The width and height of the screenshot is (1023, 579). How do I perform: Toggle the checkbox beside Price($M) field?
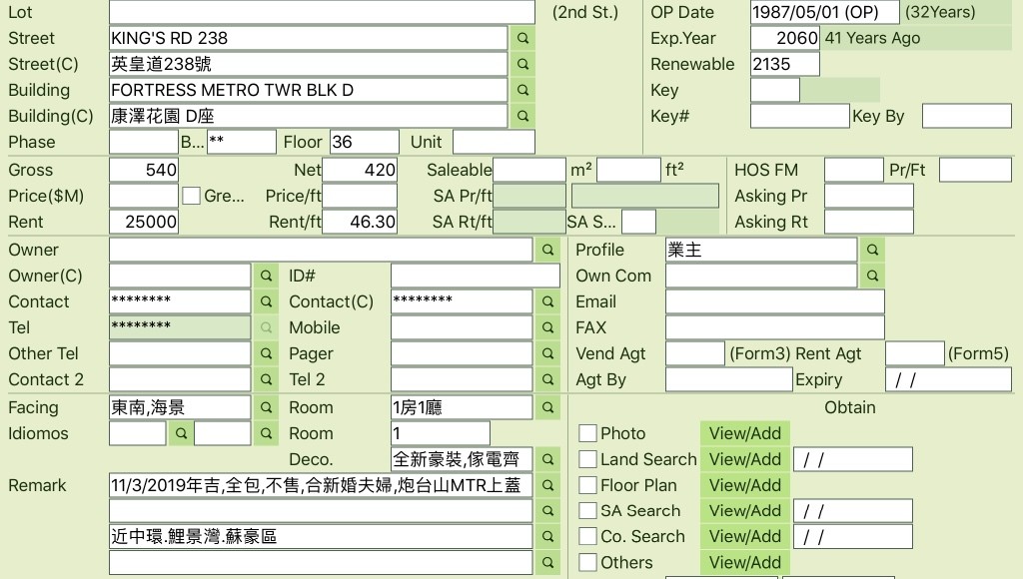[191, 196]
